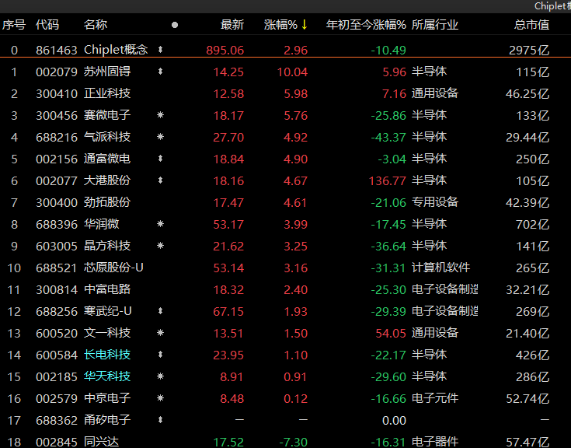Image resolution: width=571 pixels, height=448 pixels.
Task: Select stock 中京电子
Action: [107, 398]
